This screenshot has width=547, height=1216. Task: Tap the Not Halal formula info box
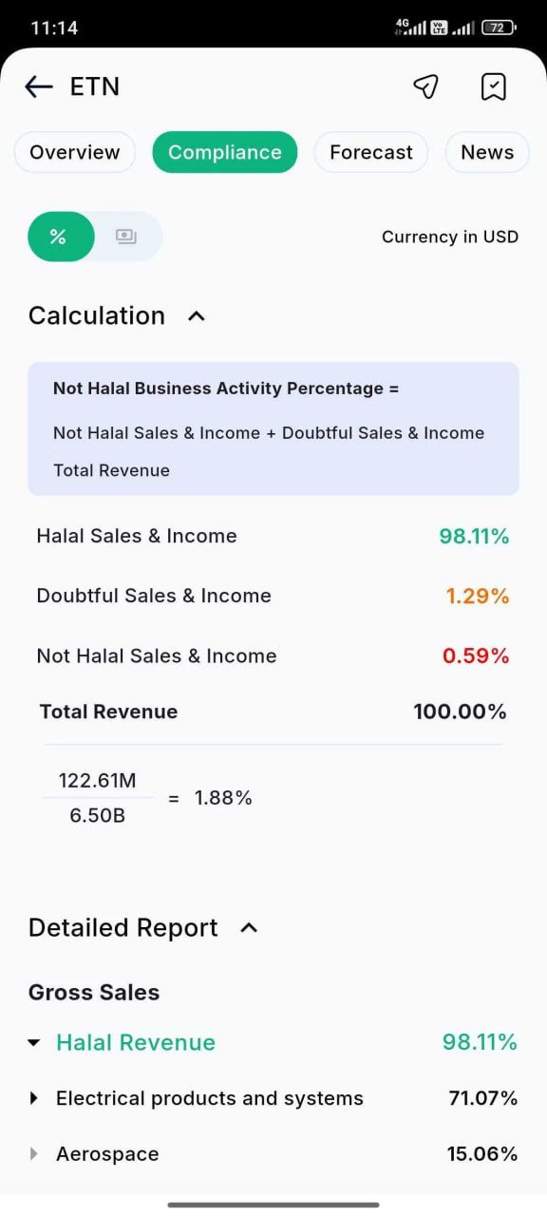[273, 428]
